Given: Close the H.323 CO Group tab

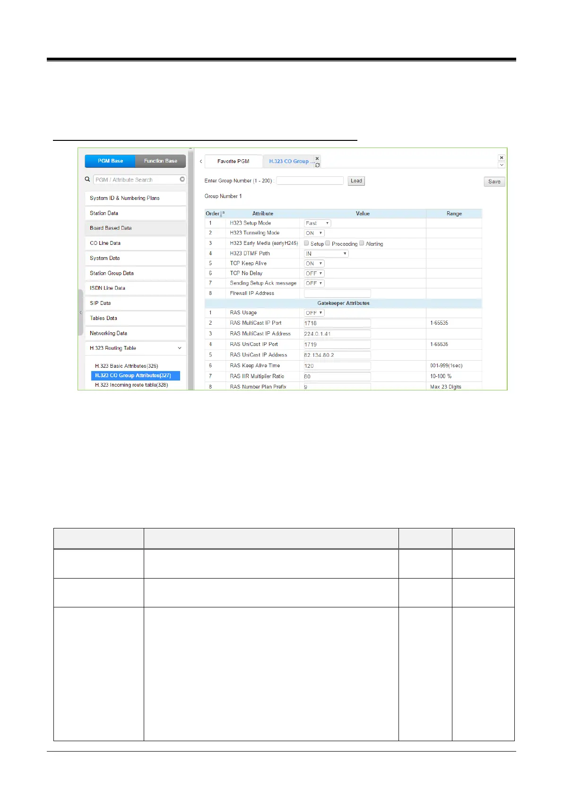Looking at the screenshot, I should (x=317, y=158).
